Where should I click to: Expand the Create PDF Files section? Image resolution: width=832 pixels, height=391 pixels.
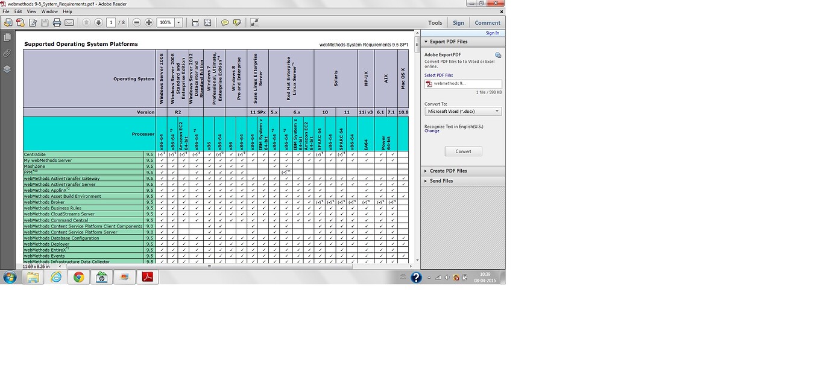click(462, 171)
